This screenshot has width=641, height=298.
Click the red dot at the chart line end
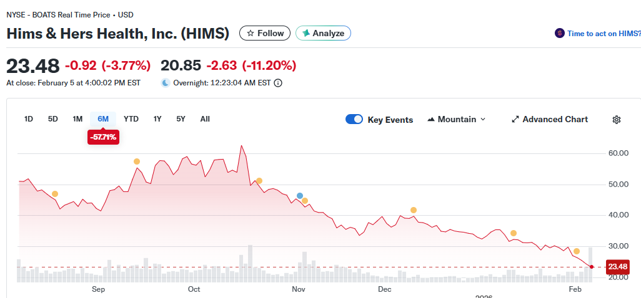coord(592,267)
